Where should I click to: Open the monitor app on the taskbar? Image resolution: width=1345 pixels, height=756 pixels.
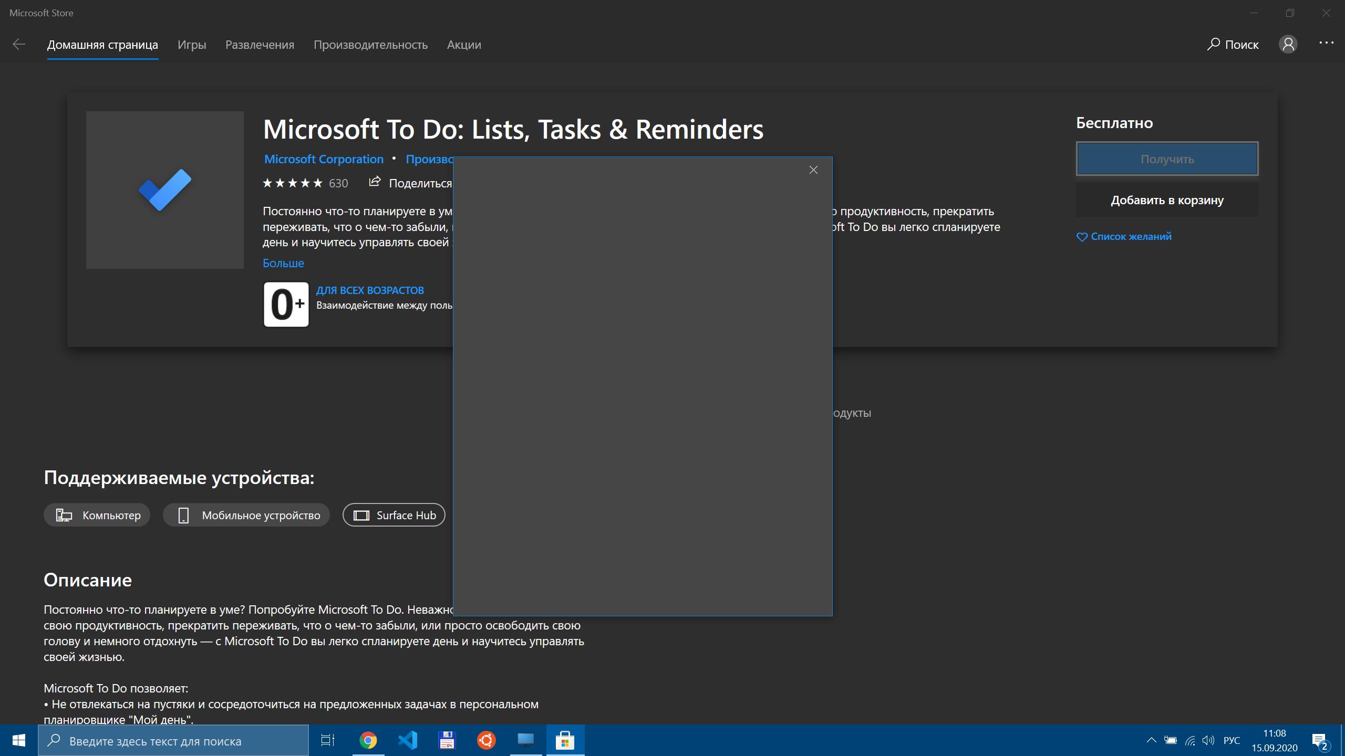coord(526,741)
